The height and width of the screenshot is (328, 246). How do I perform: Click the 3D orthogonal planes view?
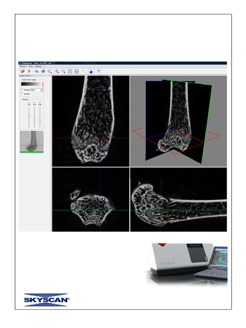pyautogui.click(x=178, y=121)
